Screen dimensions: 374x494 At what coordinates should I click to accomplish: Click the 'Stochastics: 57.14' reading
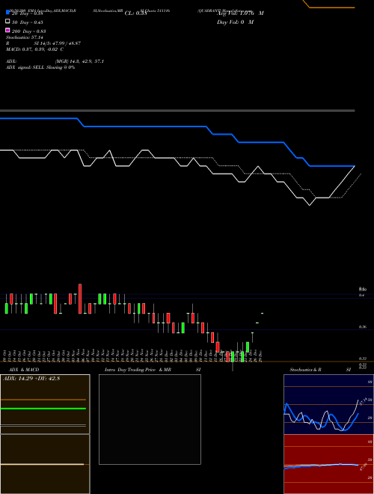point(24,37)
